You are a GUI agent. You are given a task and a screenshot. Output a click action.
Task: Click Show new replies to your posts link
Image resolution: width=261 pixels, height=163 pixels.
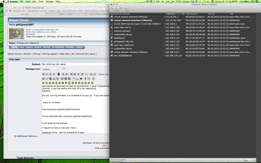pyautogui.click(x=41, y=32)
